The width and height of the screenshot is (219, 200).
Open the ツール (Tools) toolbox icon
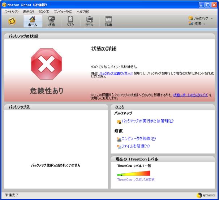point(89,21)
